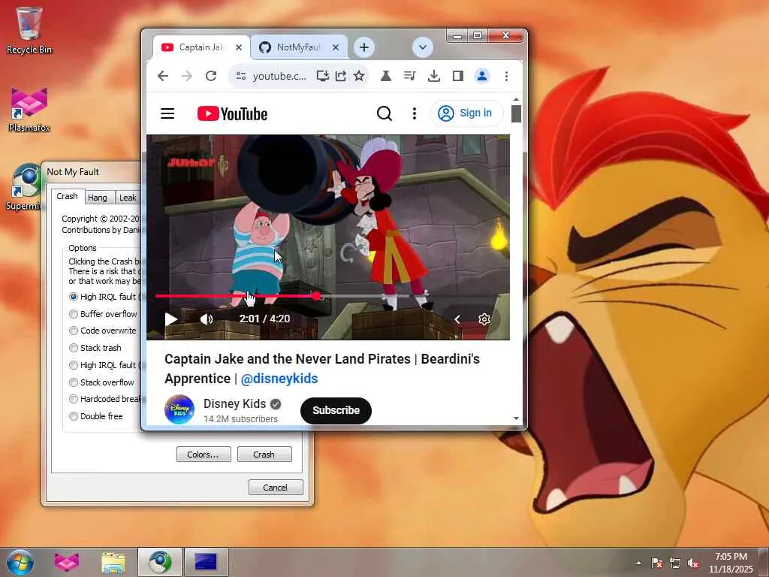Image resolution: width=769 pixels, height=577 pixels.
Task: Open the Chrome Labs flask icon
Action: tap(386, 76)
